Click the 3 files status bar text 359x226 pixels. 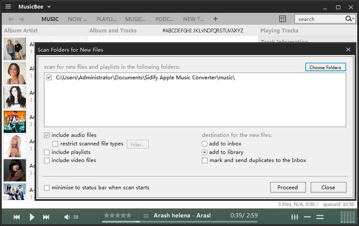point(297,204)
